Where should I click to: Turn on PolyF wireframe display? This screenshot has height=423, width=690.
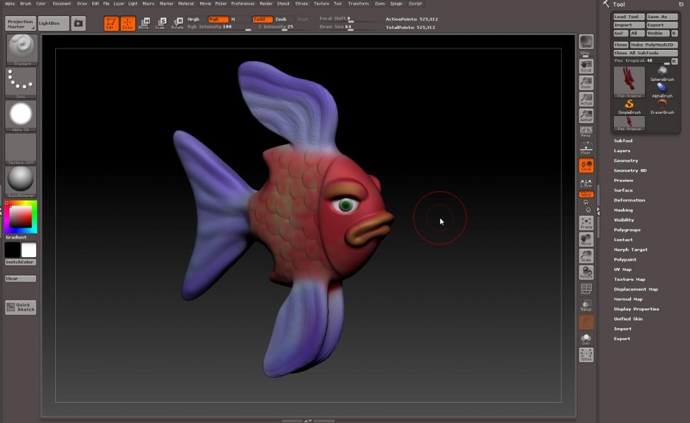[586, 289]
